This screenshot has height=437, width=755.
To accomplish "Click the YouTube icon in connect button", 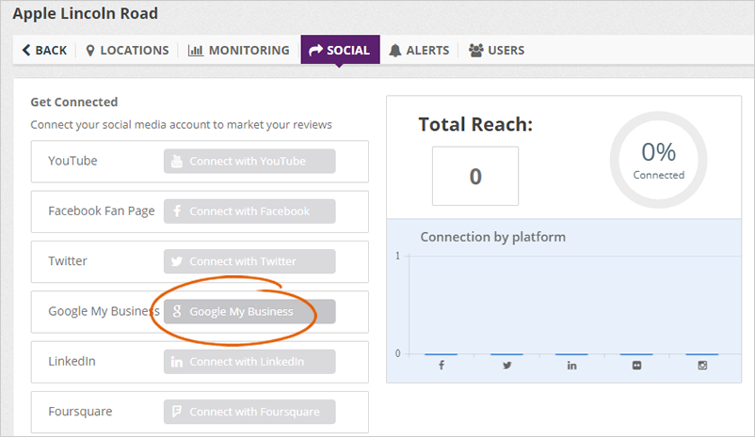I will [x=176, y=162].
